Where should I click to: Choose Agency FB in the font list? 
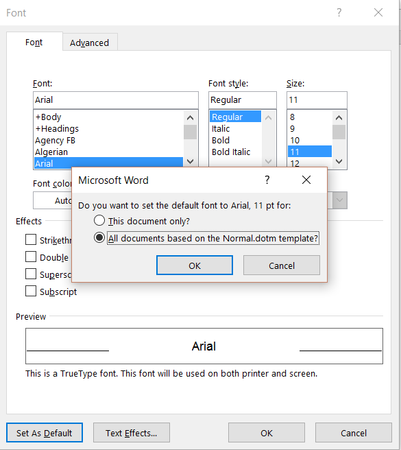coord(108,141)
